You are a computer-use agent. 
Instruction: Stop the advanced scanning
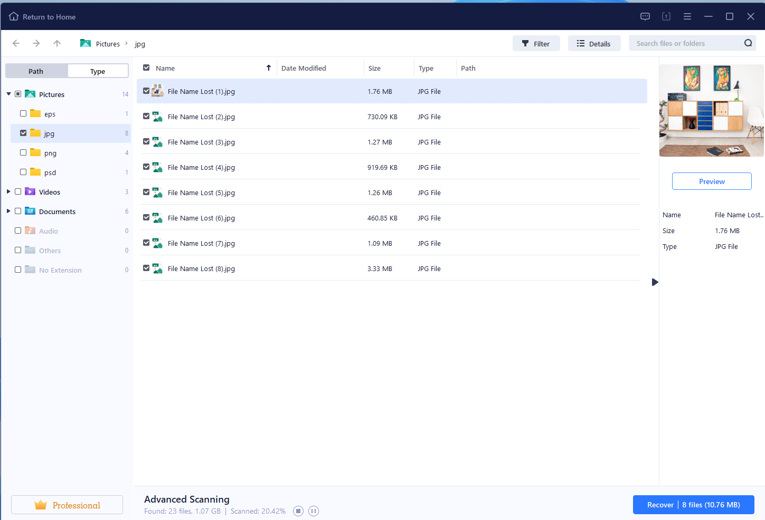(x=298, y=511)
